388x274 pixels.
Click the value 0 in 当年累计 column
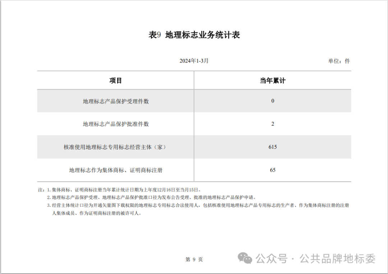[x=273, y=101]
